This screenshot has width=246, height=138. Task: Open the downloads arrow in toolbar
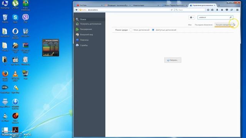point(217,10)
